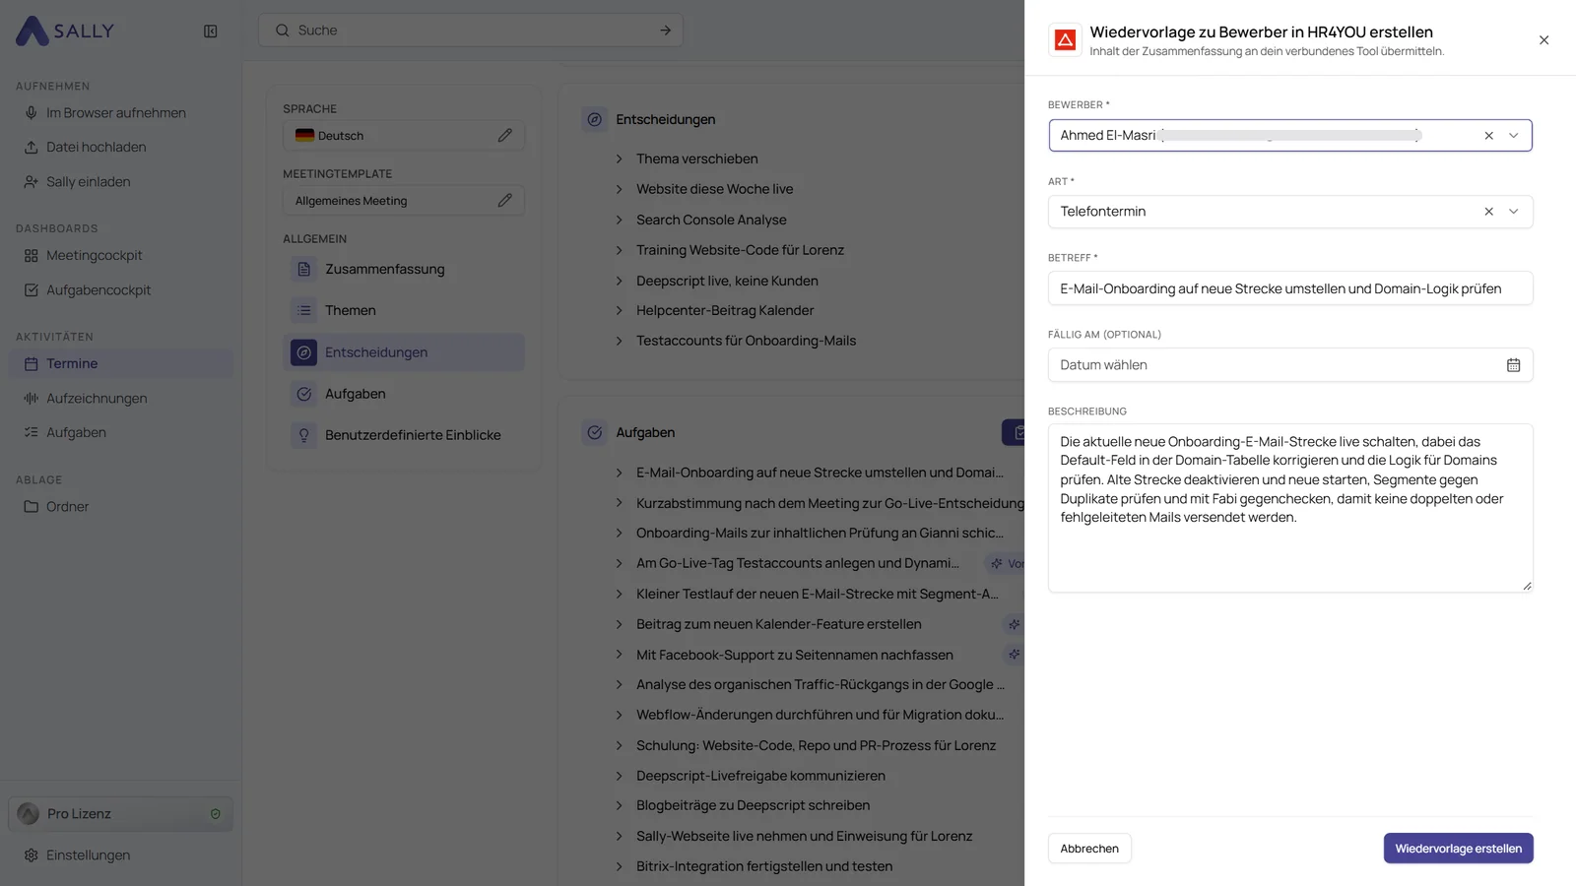Open the Meetingcockpit dashboard

point(94,256)
